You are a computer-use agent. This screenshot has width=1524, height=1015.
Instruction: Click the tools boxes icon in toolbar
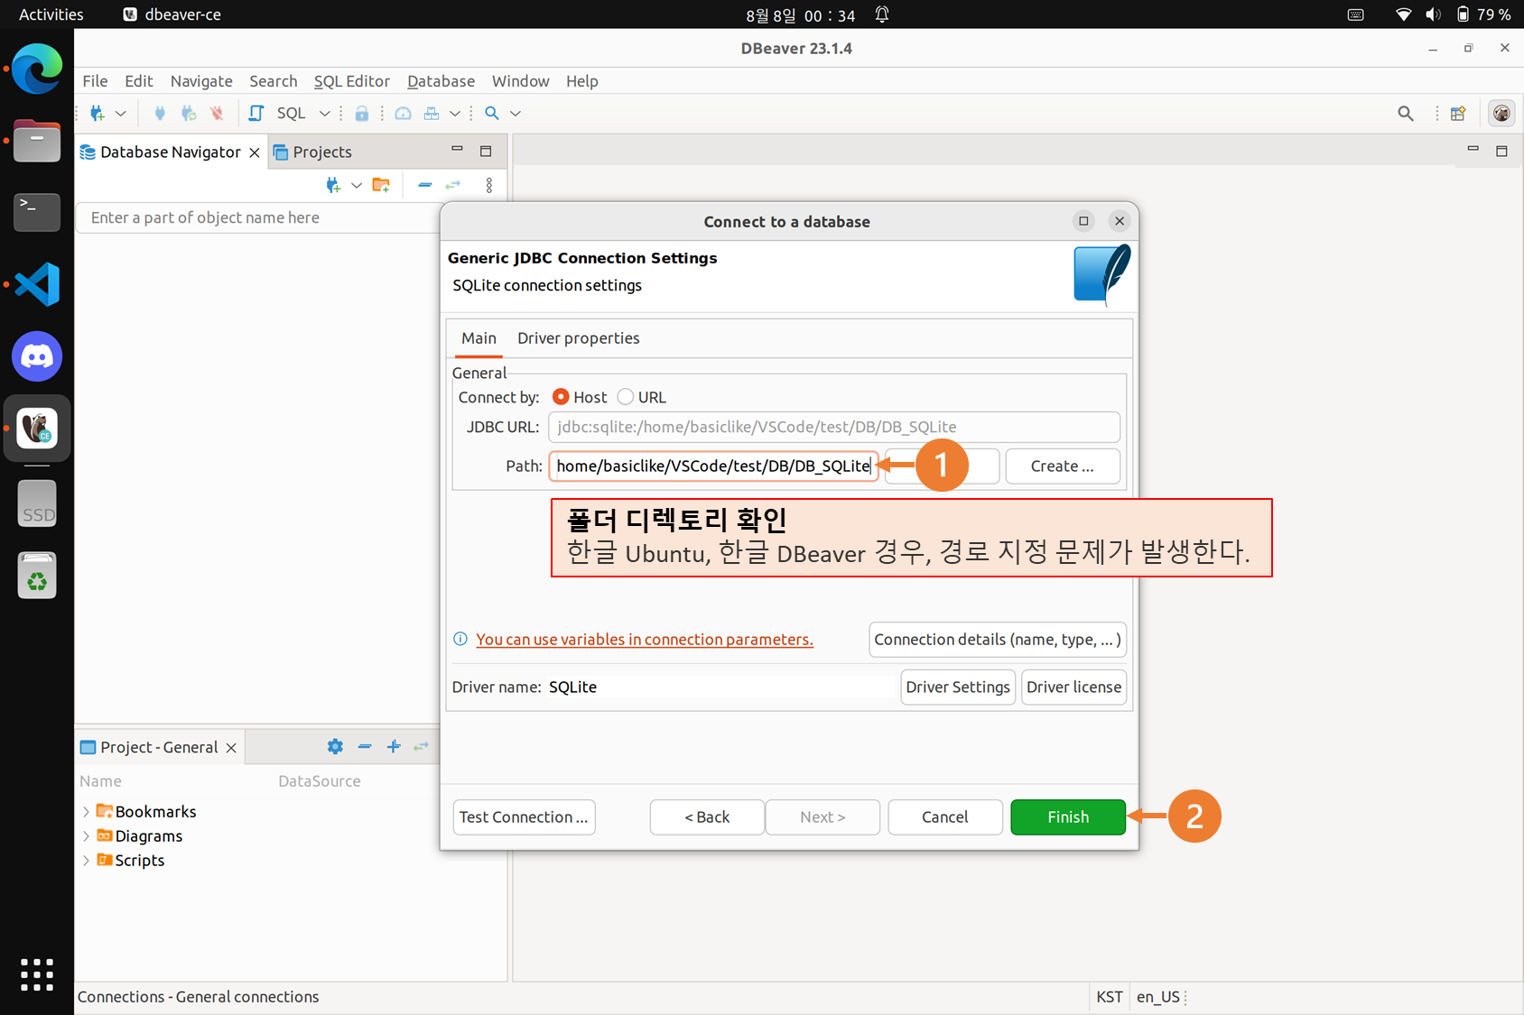point(432,113)
